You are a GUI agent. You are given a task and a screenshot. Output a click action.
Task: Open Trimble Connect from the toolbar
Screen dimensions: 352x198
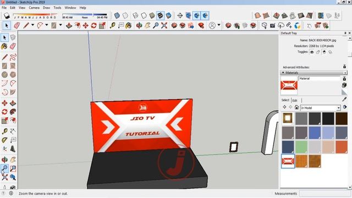[298, 26]
